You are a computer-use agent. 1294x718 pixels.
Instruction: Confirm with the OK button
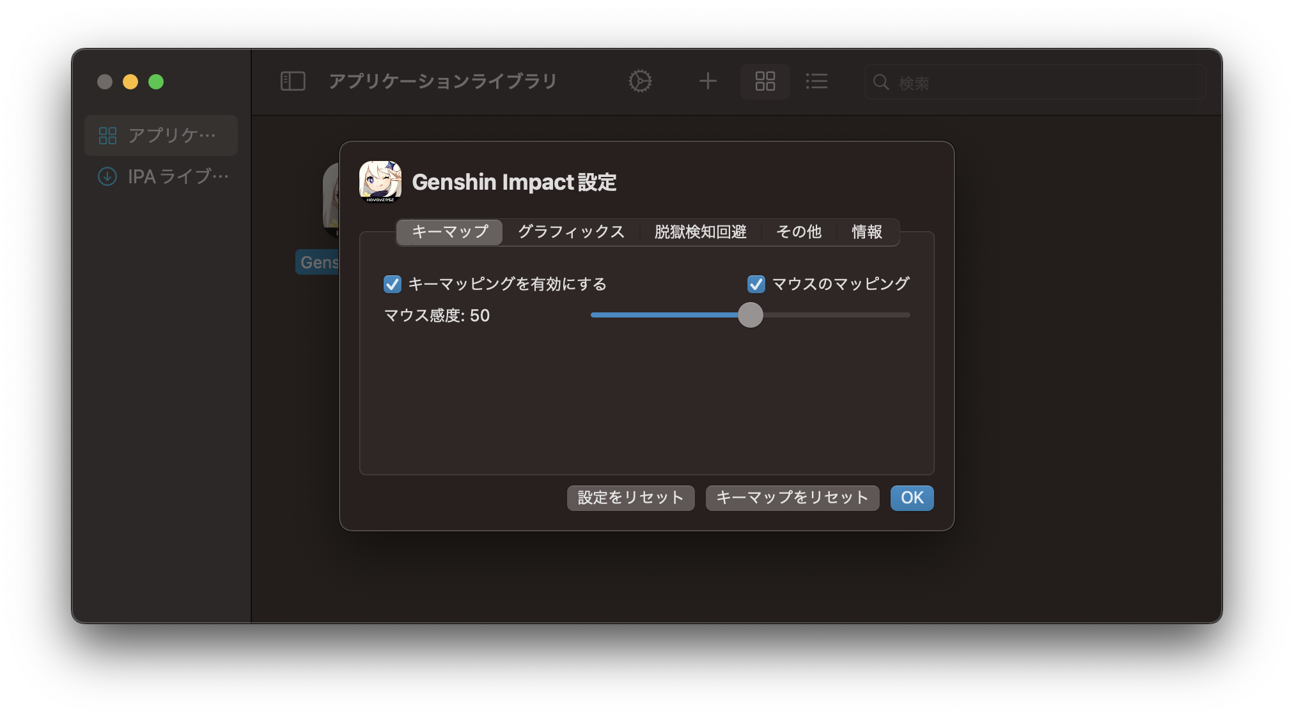pyautogui.click(x=912, y=498)
